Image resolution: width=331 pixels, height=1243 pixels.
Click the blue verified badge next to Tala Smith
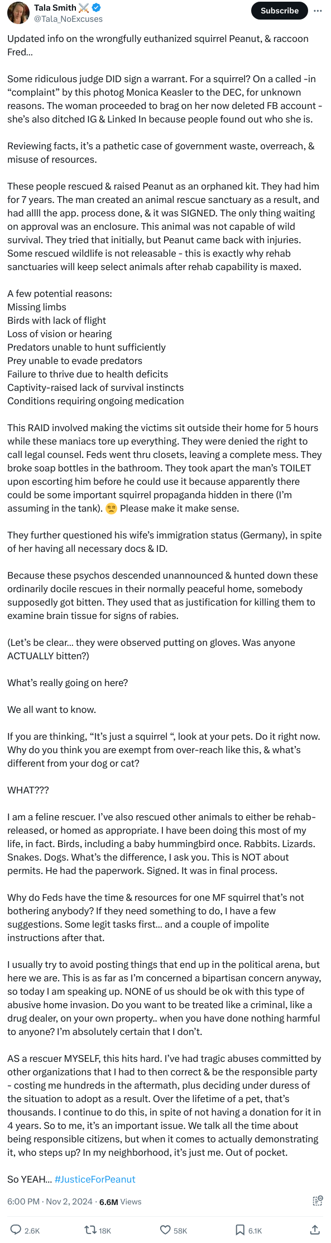96,8
